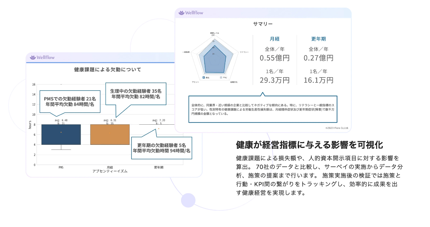
Task: Click the ©2023 Flora Co.,Ltd. copyright text
Action: pos(337,128)
